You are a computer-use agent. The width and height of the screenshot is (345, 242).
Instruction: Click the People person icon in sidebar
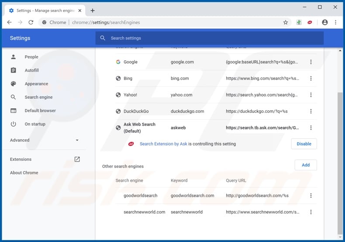point(13,57)
